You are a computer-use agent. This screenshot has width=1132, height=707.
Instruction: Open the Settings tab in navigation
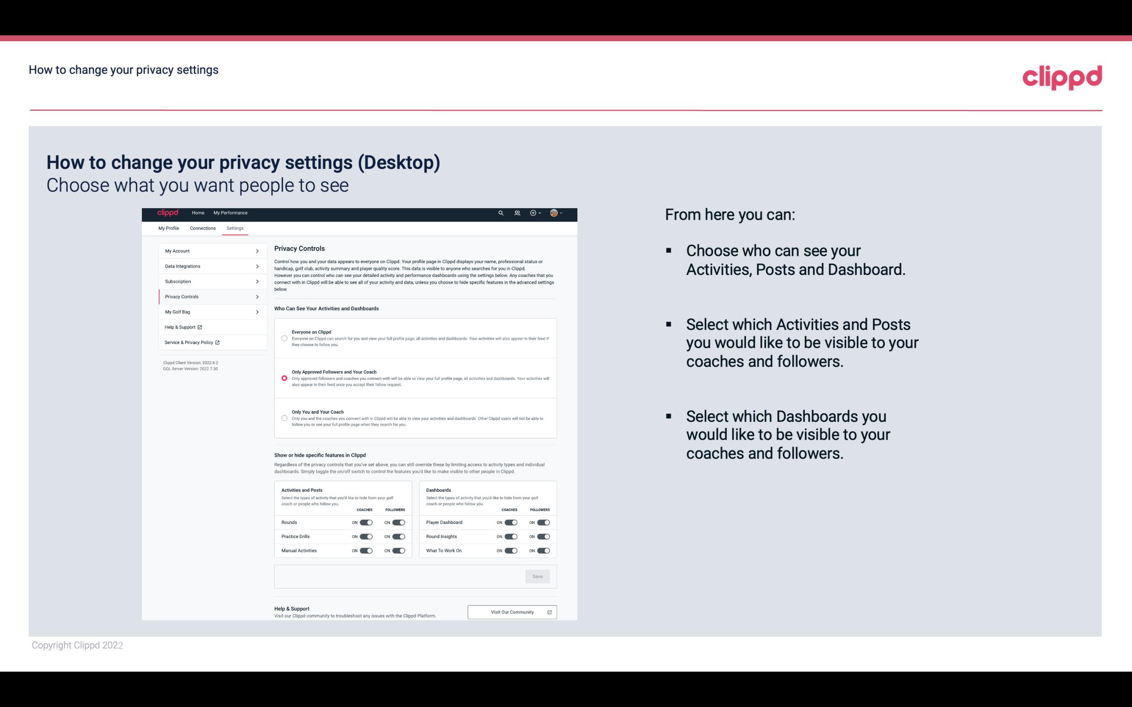235,228
